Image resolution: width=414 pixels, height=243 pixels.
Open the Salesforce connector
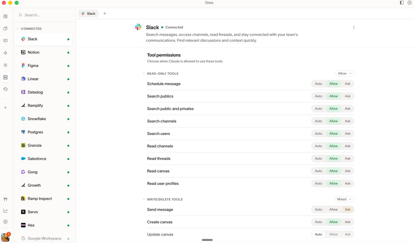click(x=37, y=159)
